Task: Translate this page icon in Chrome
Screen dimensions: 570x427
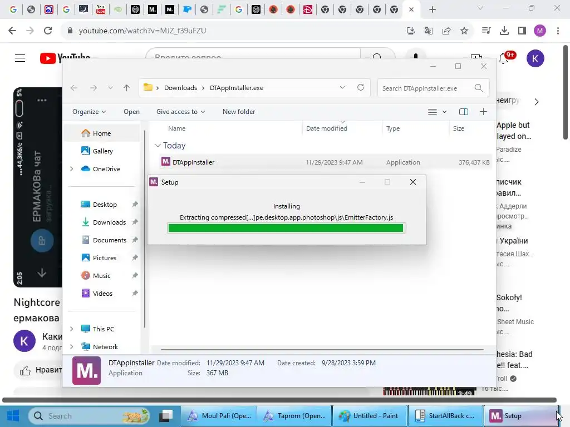Action: click(429, 31)
